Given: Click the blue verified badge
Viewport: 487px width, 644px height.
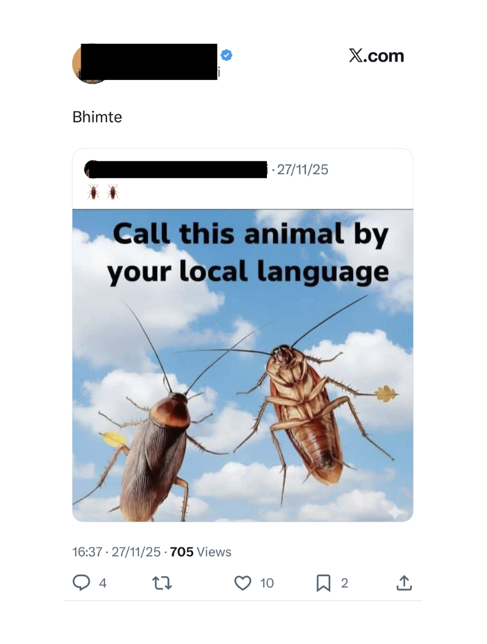Looking at the screenshot, I should [226, 55].
